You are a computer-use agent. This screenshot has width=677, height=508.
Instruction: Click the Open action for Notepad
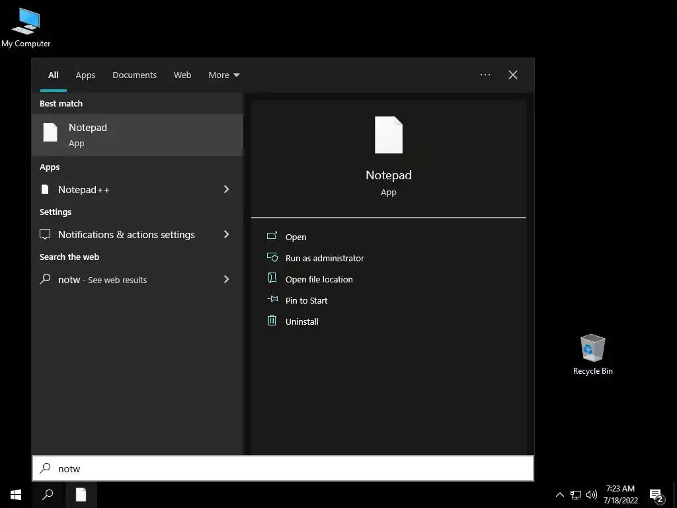(x=296, y=237)
